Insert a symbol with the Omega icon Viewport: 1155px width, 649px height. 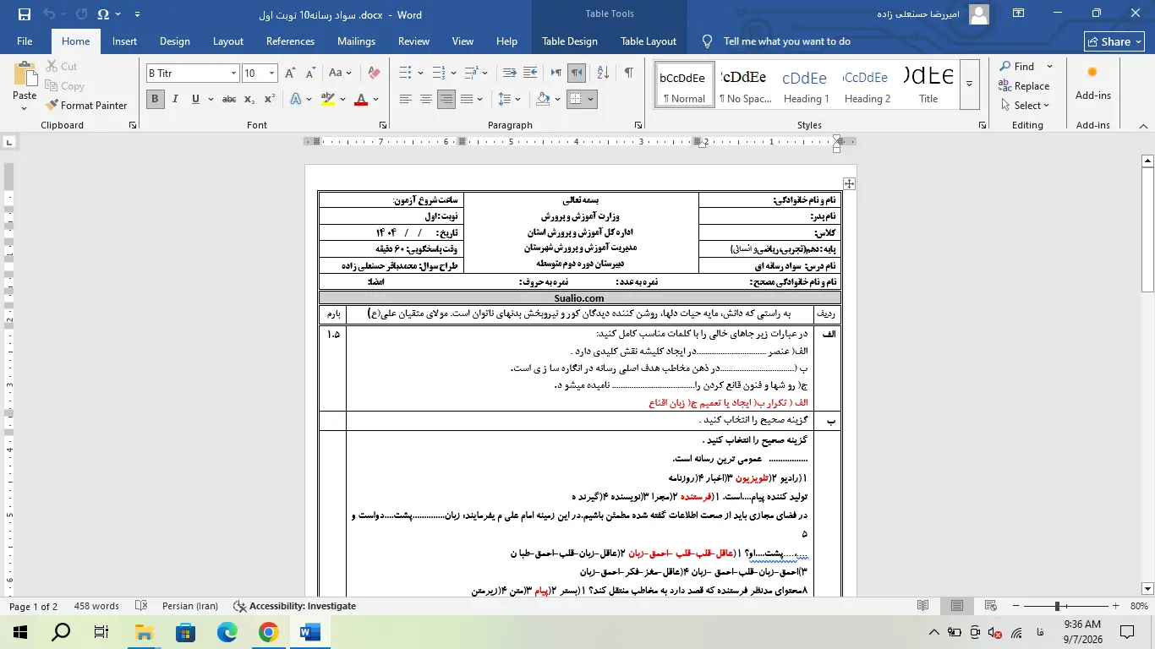[x=103, y=14]
